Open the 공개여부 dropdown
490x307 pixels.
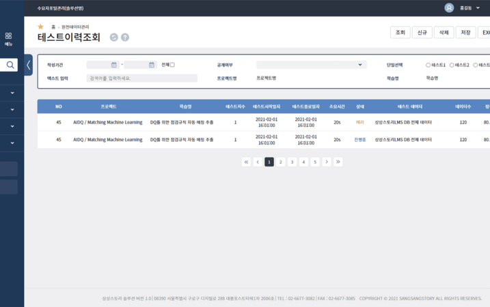(x=312, y=65)
